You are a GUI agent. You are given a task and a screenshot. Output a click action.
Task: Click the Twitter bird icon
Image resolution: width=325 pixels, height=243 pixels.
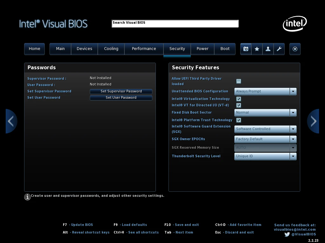pyautogui.click(x=287, y=234)
